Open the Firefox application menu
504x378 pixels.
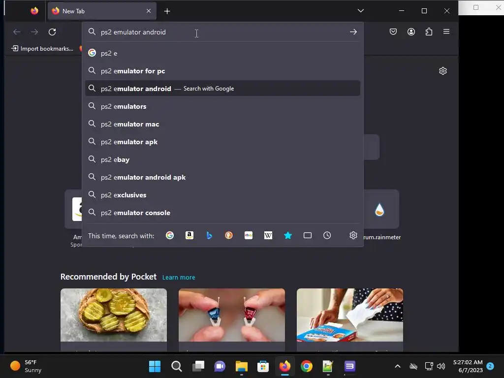point(446,31)
